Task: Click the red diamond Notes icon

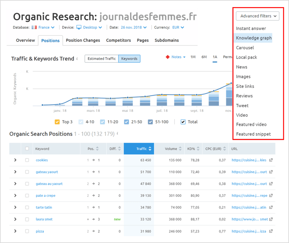Action: 167,57
